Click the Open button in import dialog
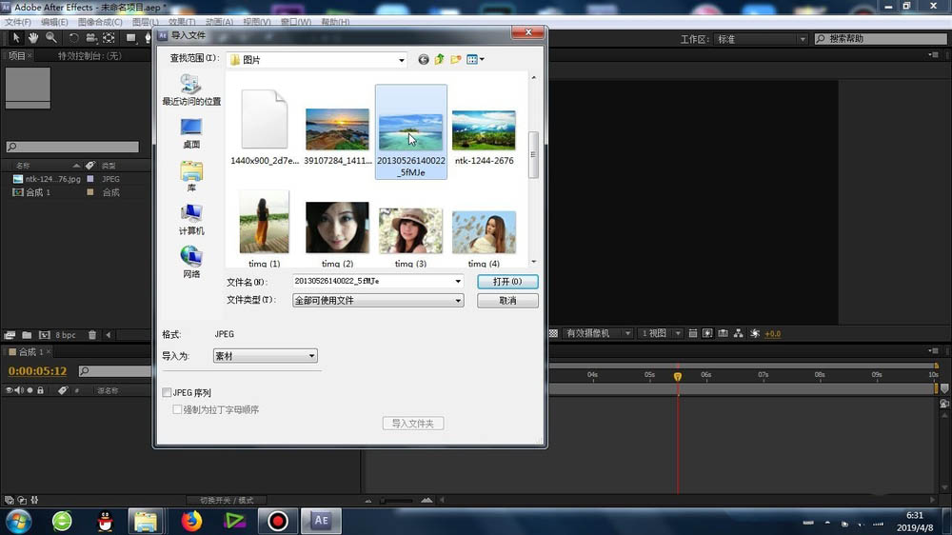Screen dimensions: 952x535 tap(507, 282)
